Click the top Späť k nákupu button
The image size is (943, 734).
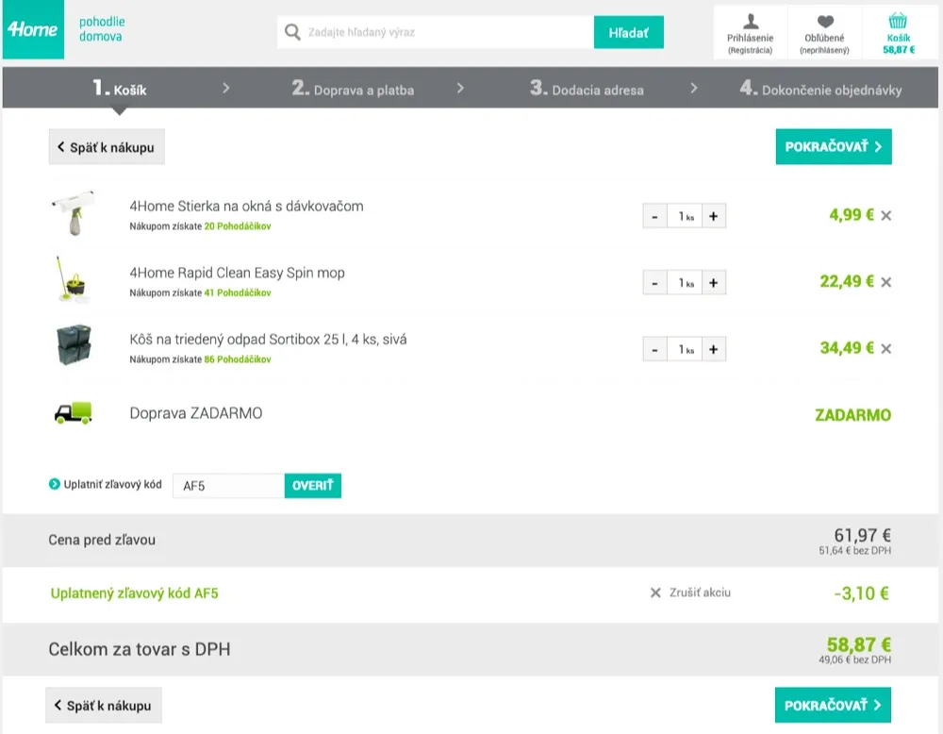tap(107, 147)
